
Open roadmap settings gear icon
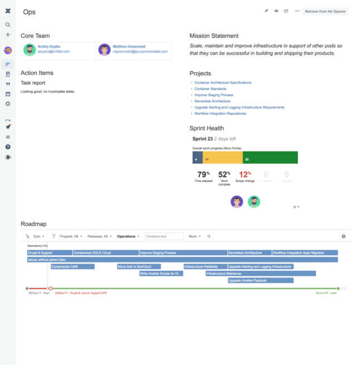click(x=343, y=236)
